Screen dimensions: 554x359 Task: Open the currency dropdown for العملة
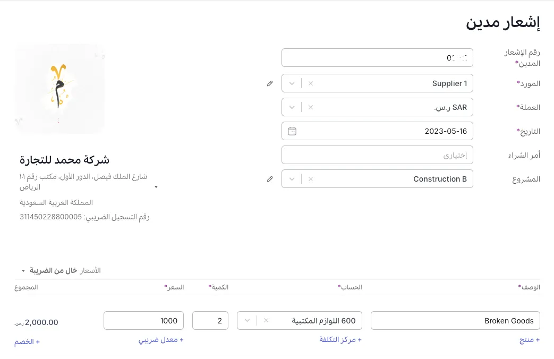pyautogui.click(x=292, y=107)
